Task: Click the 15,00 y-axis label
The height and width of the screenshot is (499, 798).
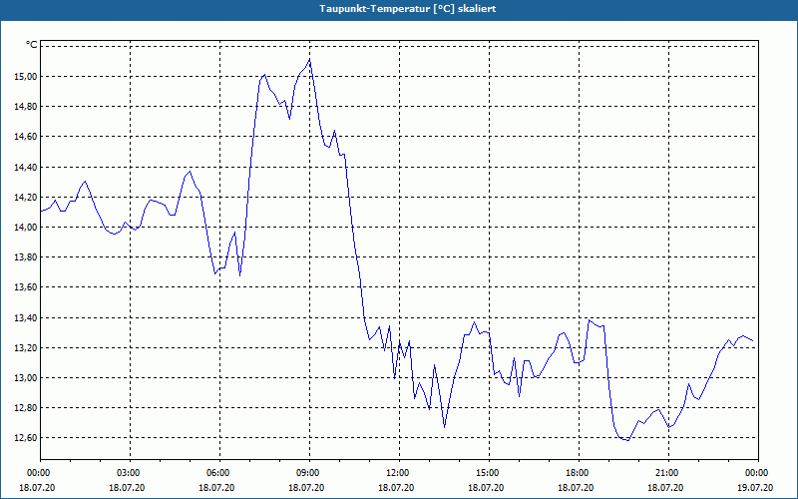Action: 27,77
